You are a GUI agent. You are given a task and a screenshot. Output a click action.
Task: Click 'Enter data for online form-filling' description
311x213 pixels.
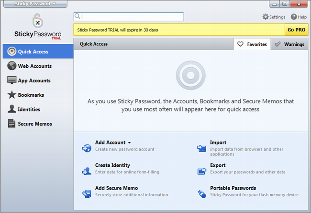coord(127,172)
